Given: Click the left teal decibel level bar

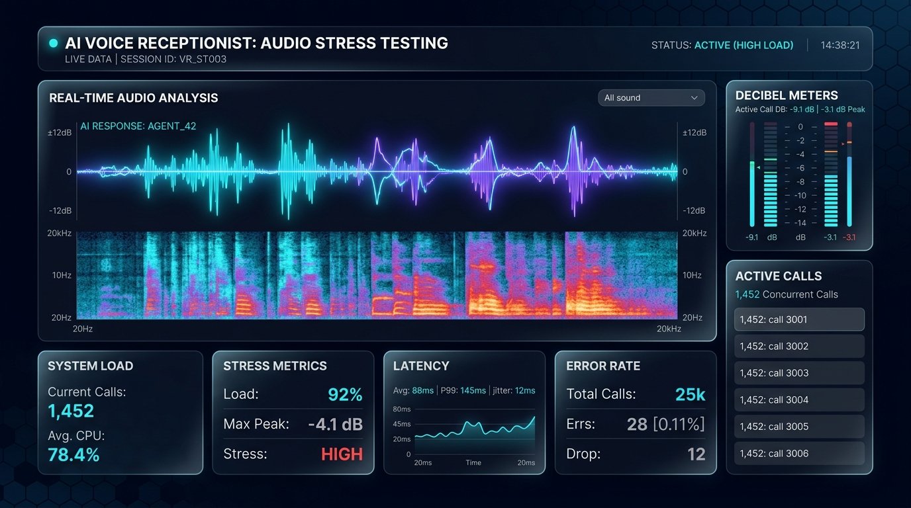Looking at the screenshot, I should tap(752, 193).
